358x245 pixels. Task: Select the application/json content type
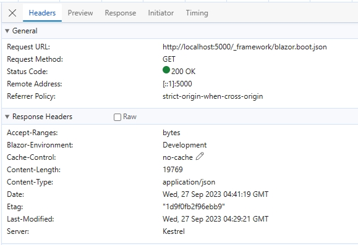click(189, 182)
